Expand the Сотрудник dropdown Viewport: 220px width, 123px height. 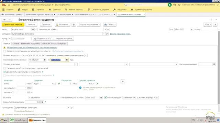click(104, 34)
